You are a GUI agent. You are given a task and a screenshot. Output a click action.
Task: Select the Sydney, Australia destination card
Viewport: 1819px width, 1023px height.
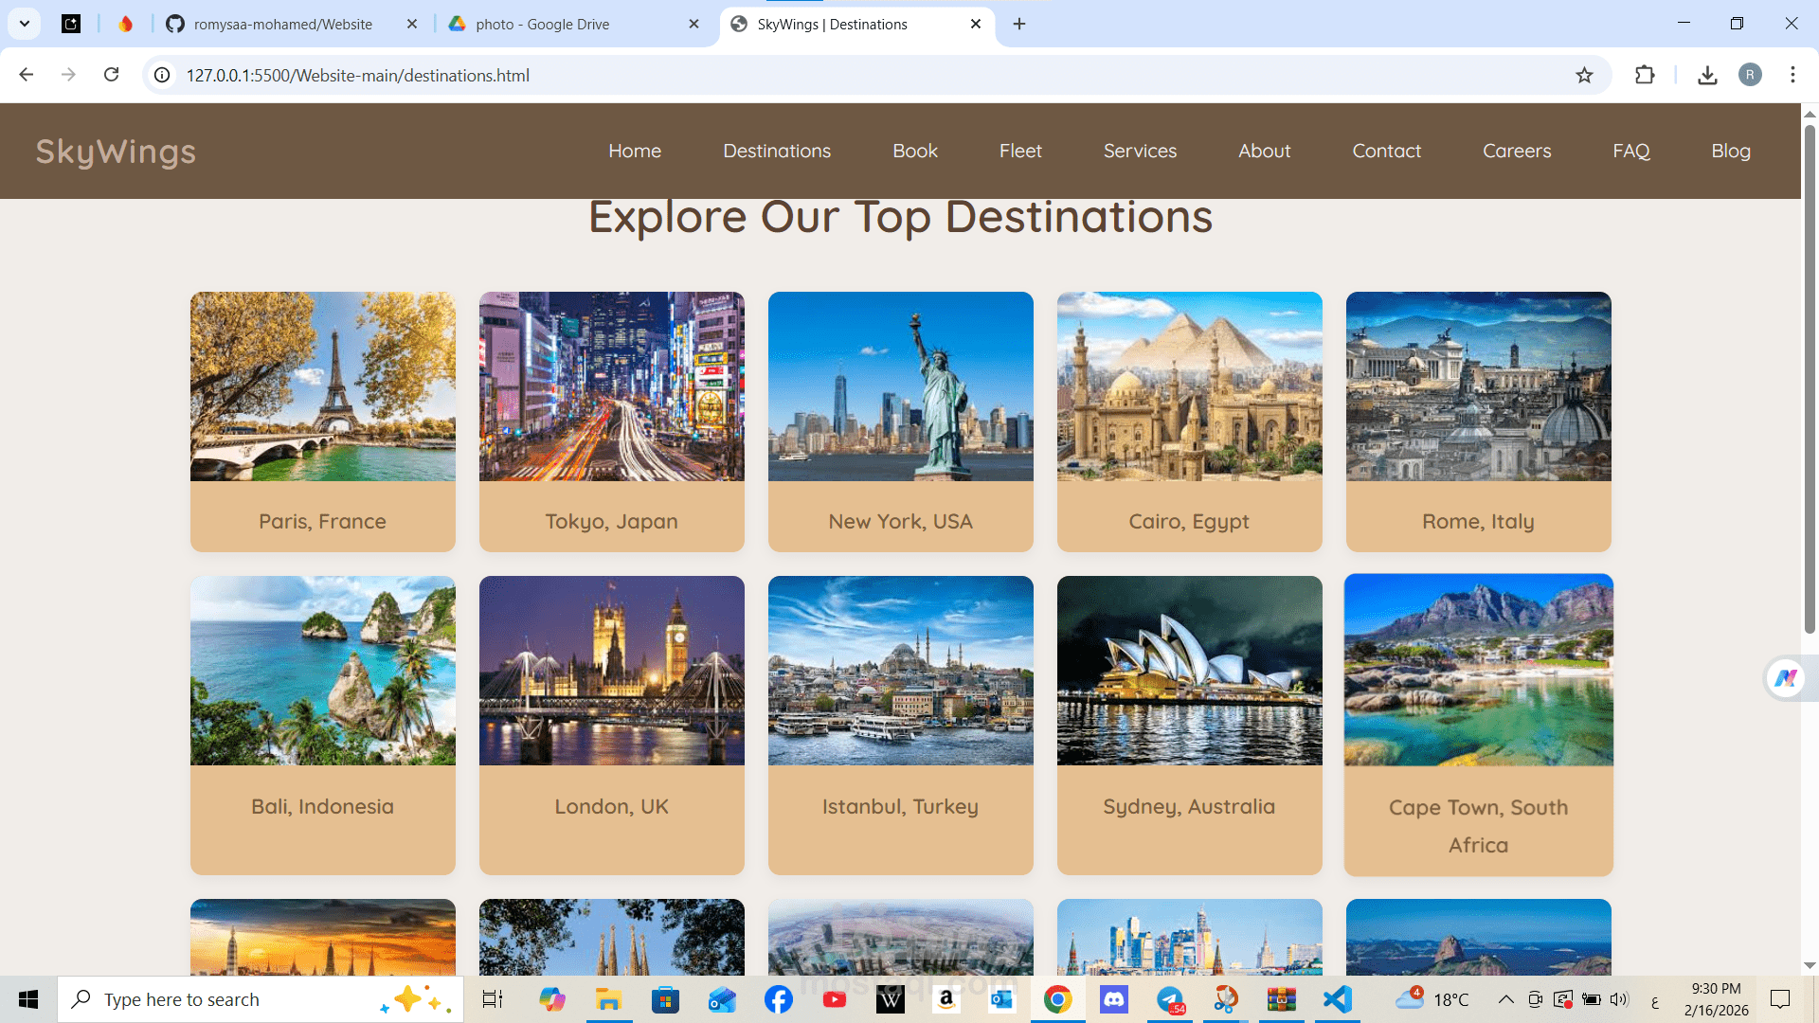pyautogui.click(x=1189, y=725)
